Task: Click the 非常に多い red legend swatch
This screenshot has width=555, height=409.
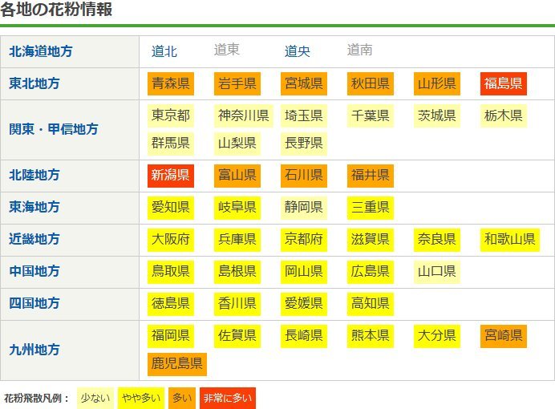Action: [x=227, y=398]
